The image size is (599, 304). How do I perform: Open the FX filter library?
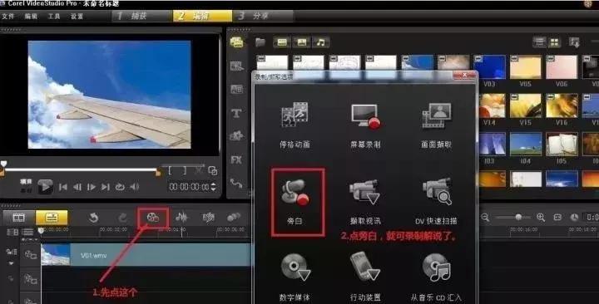click(x=236, y=159)
